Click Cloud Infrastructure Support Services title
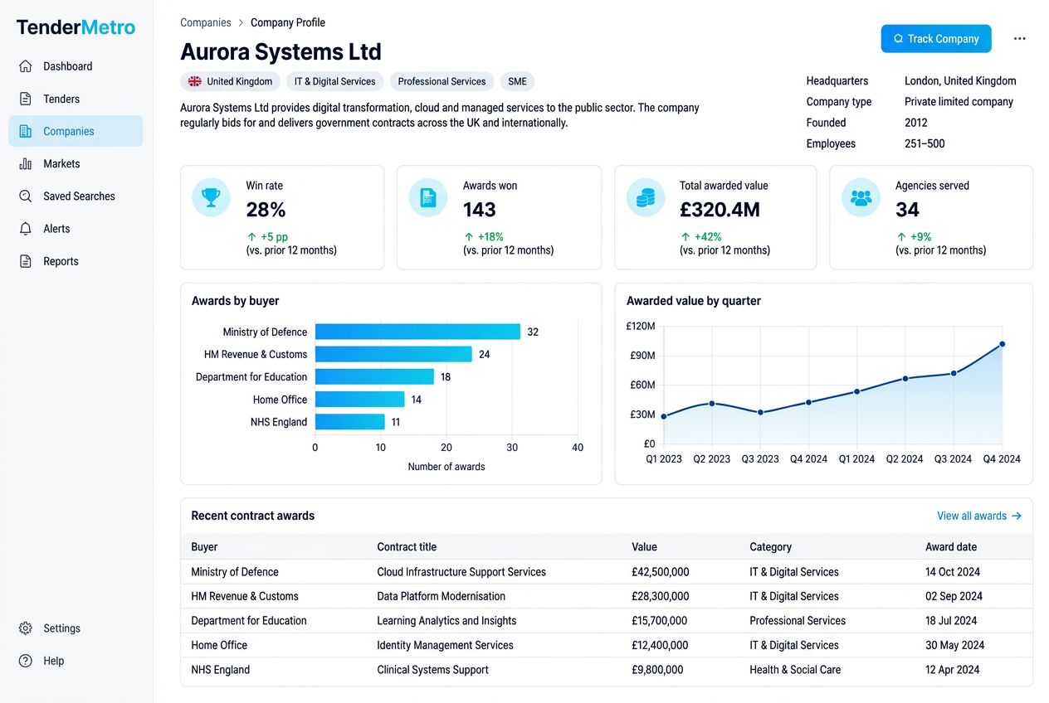1049x703 pixels. [461, 572]
